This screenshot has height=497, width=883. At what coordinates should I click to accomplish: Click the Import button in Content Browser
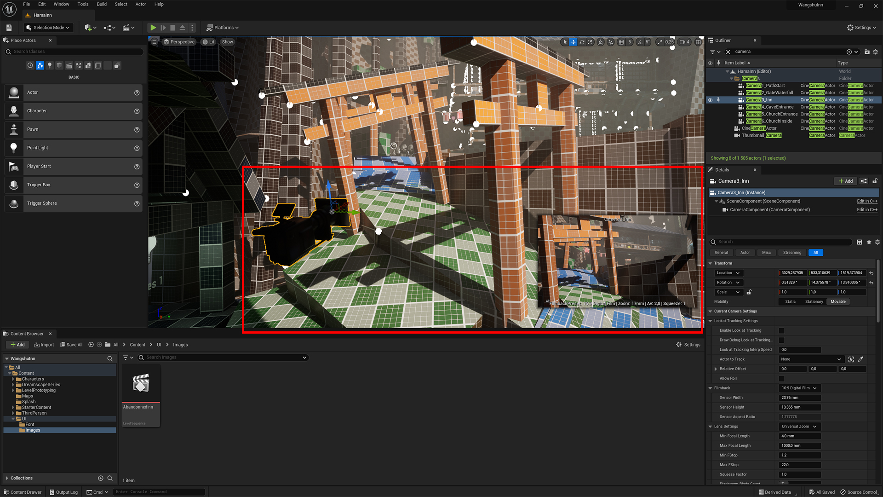(x=44, y=345)
